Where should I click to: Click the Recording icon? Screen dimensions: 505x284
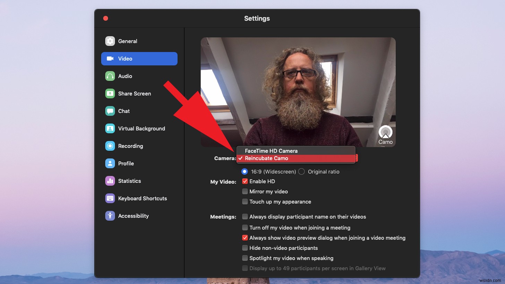click(x=110, y=146)
